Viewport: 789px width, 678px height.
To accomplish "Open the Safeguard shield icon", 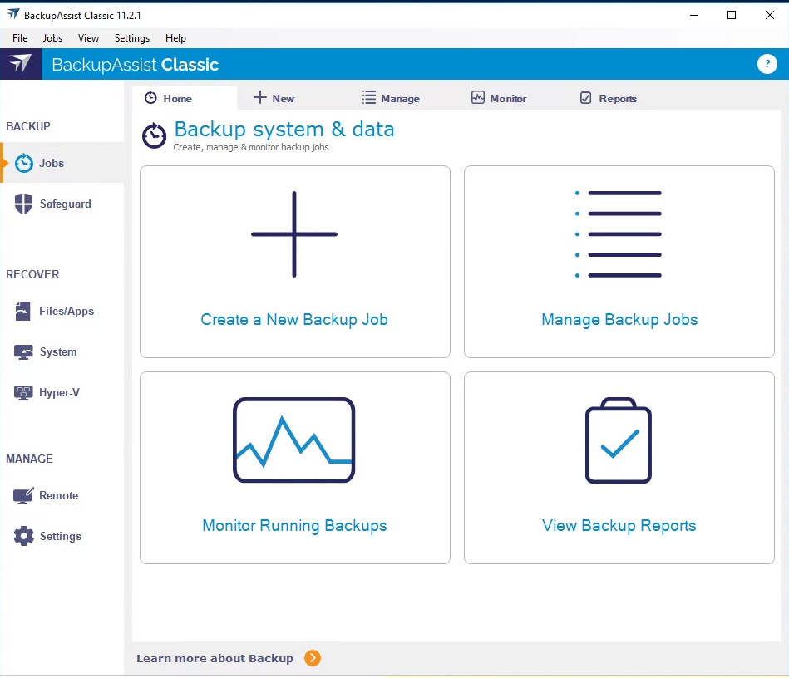I will click(24, 204).
